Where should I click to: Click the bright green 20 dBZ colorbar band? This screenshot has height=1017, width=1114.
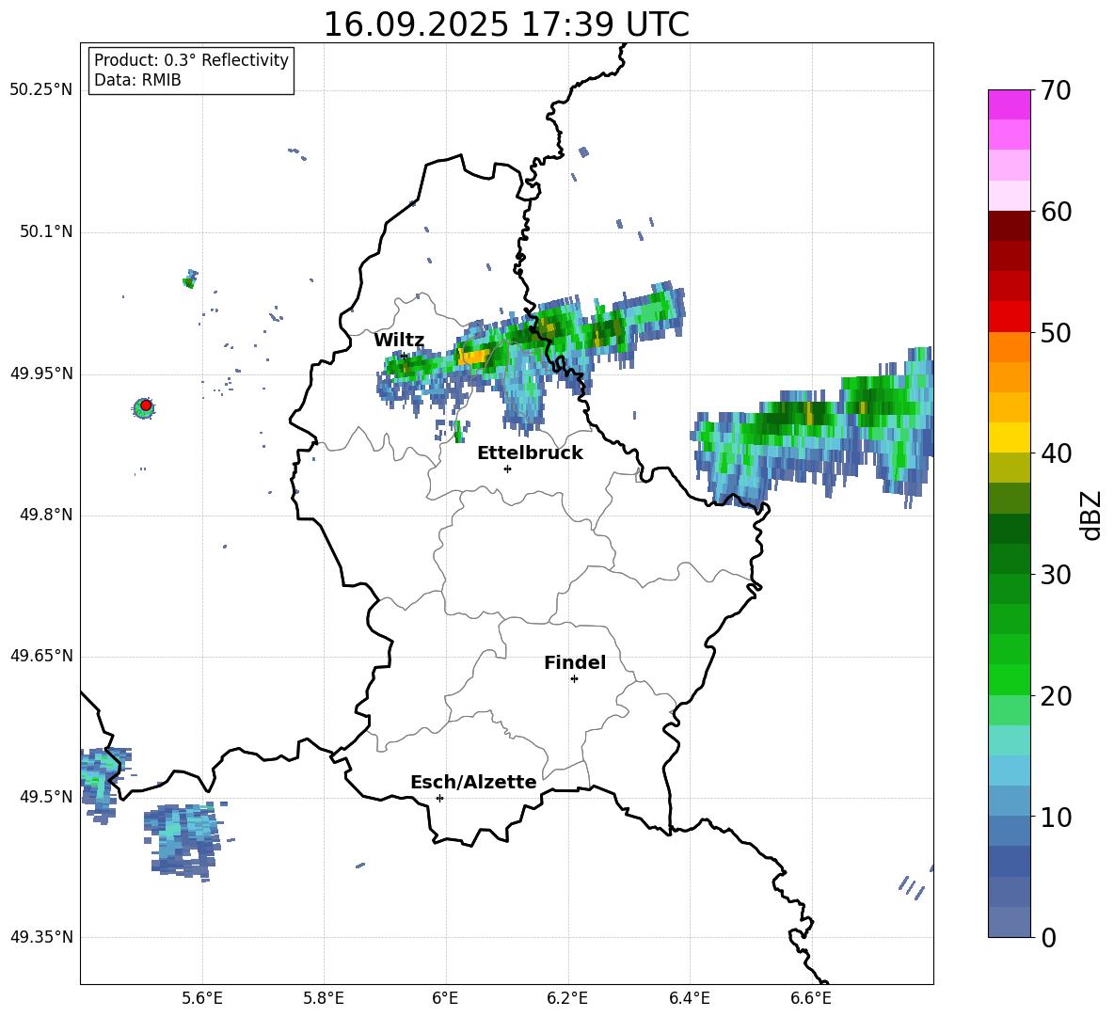coord(1009,679)
